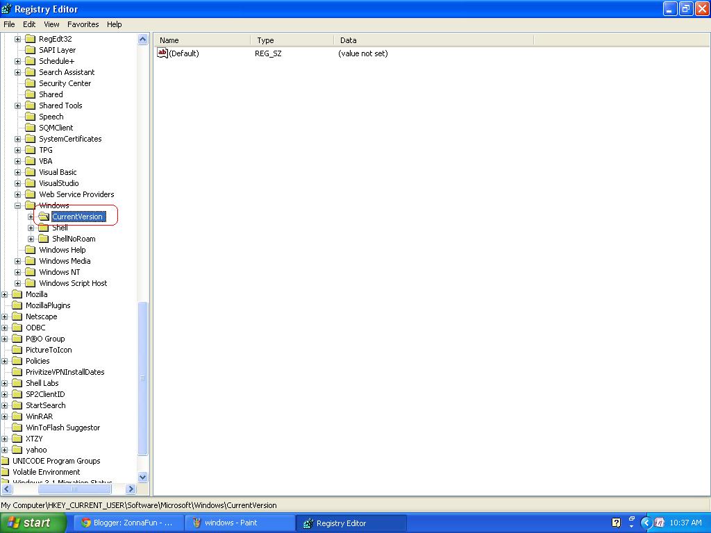Click the Windows Help folder icon
The width and height of the screenshot is (711, 533).
31,250
